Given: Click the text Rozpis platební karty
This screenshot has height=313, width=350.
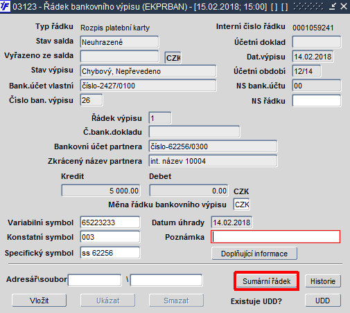Looking at the screenshot, I should (x=115, y=28).
